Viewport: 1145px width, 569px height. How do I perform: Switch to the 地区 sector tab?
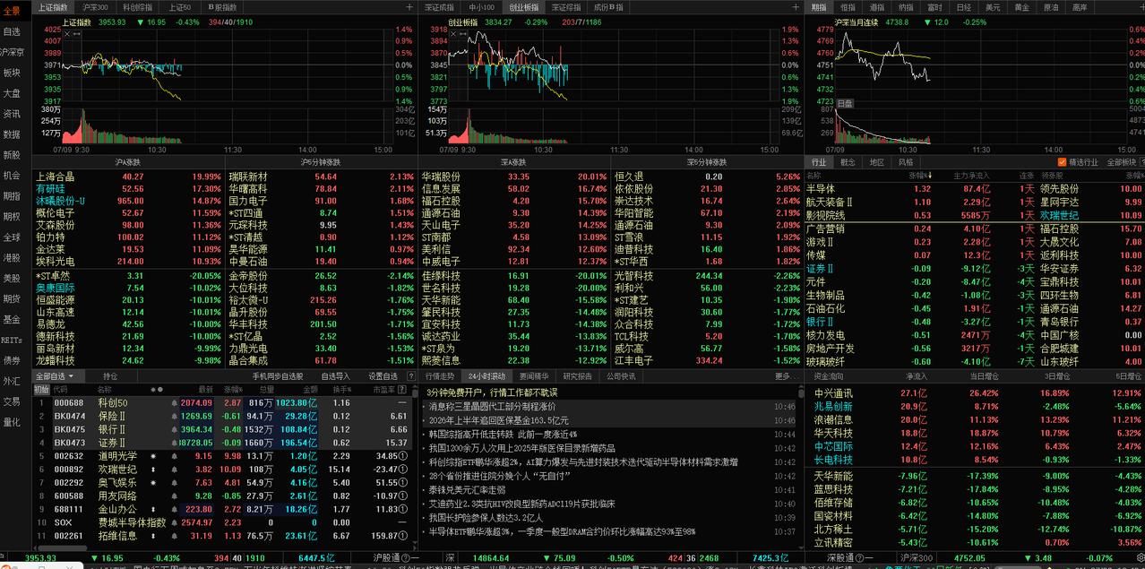(x=876, y=163)
